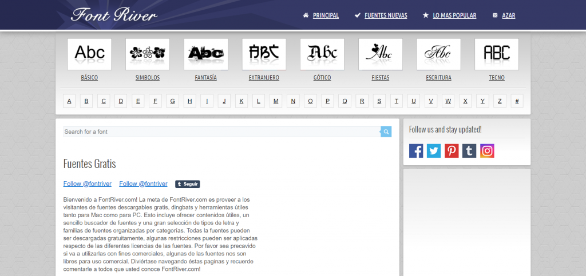Click the Instagram icon

coord(487,151)
